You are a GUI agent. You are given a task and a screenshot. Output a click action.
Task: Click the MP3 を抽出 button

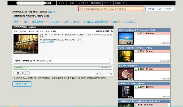pyautogui.click(x=22, y=84)
